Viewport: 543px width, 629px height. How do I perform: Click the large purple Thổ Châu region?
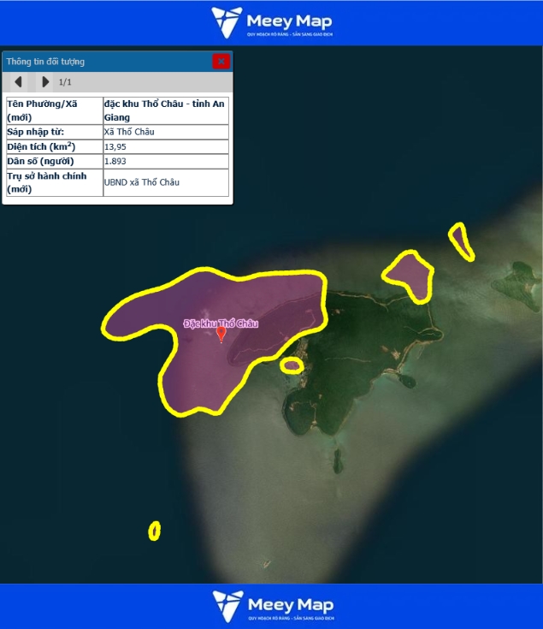click(205, 368)
